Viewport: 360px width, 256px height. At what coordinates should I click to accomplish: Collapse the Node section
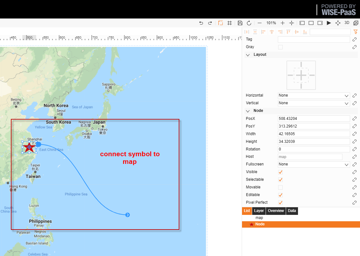[x=248, y=111]
